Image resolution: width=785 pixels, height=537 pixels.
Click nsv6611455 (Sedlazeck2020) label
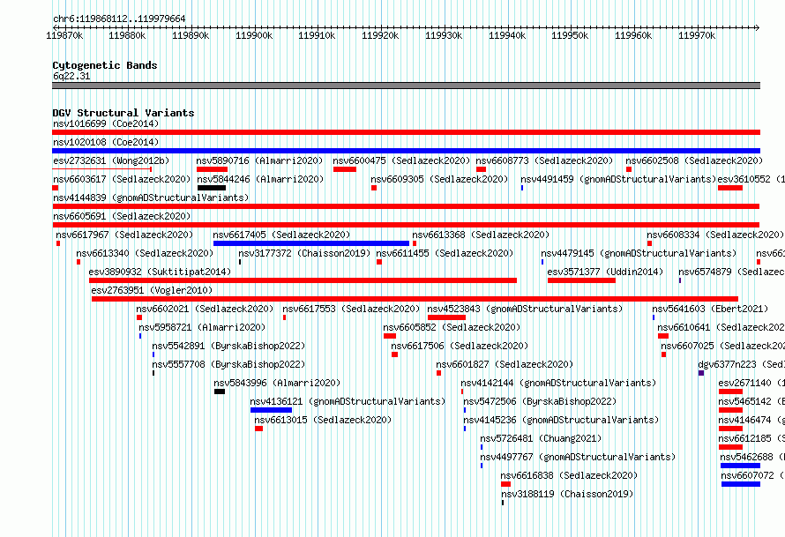(445, 253)
